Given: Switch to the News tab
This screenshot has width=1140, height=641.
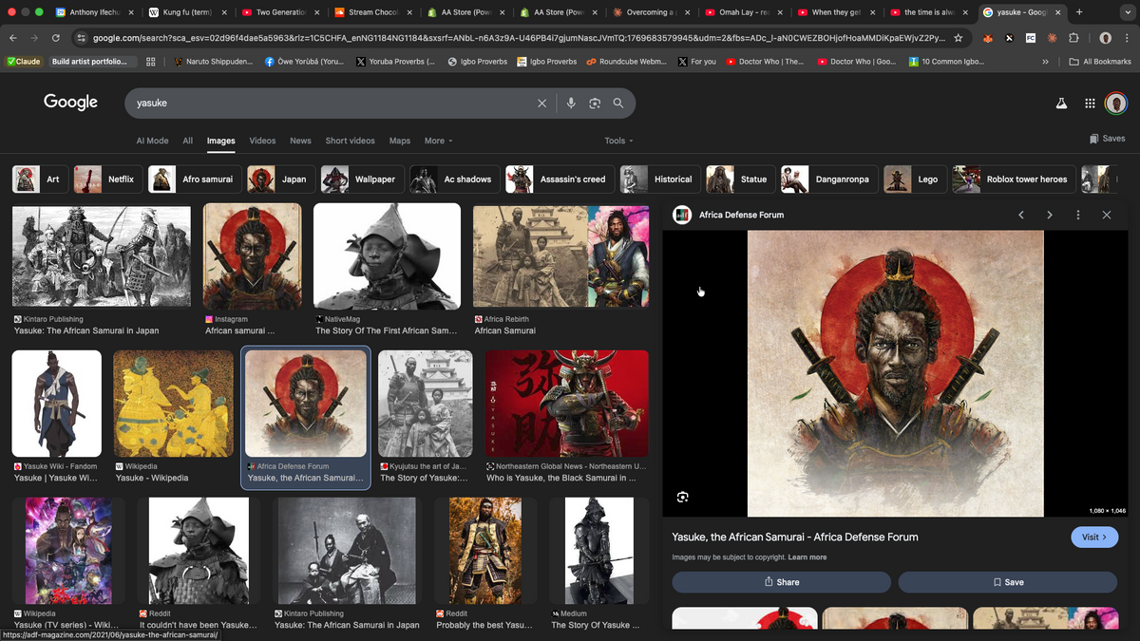Looking at the screenshot, I should [300, 141].
